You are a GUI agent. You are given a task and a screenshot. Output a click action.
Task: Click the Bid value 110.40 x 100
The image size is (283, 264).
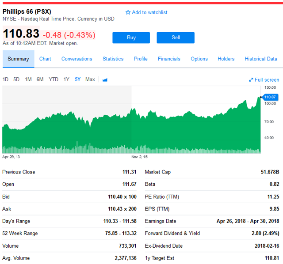click(122, 197)
